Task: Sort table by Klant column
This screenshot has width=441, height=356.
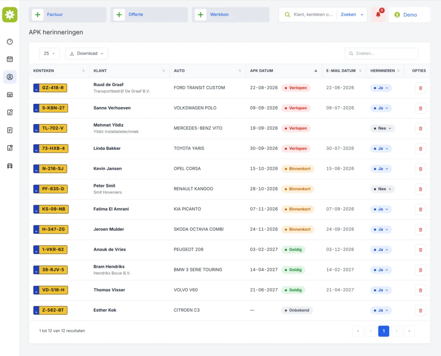Action: click(x=129, y=71)
